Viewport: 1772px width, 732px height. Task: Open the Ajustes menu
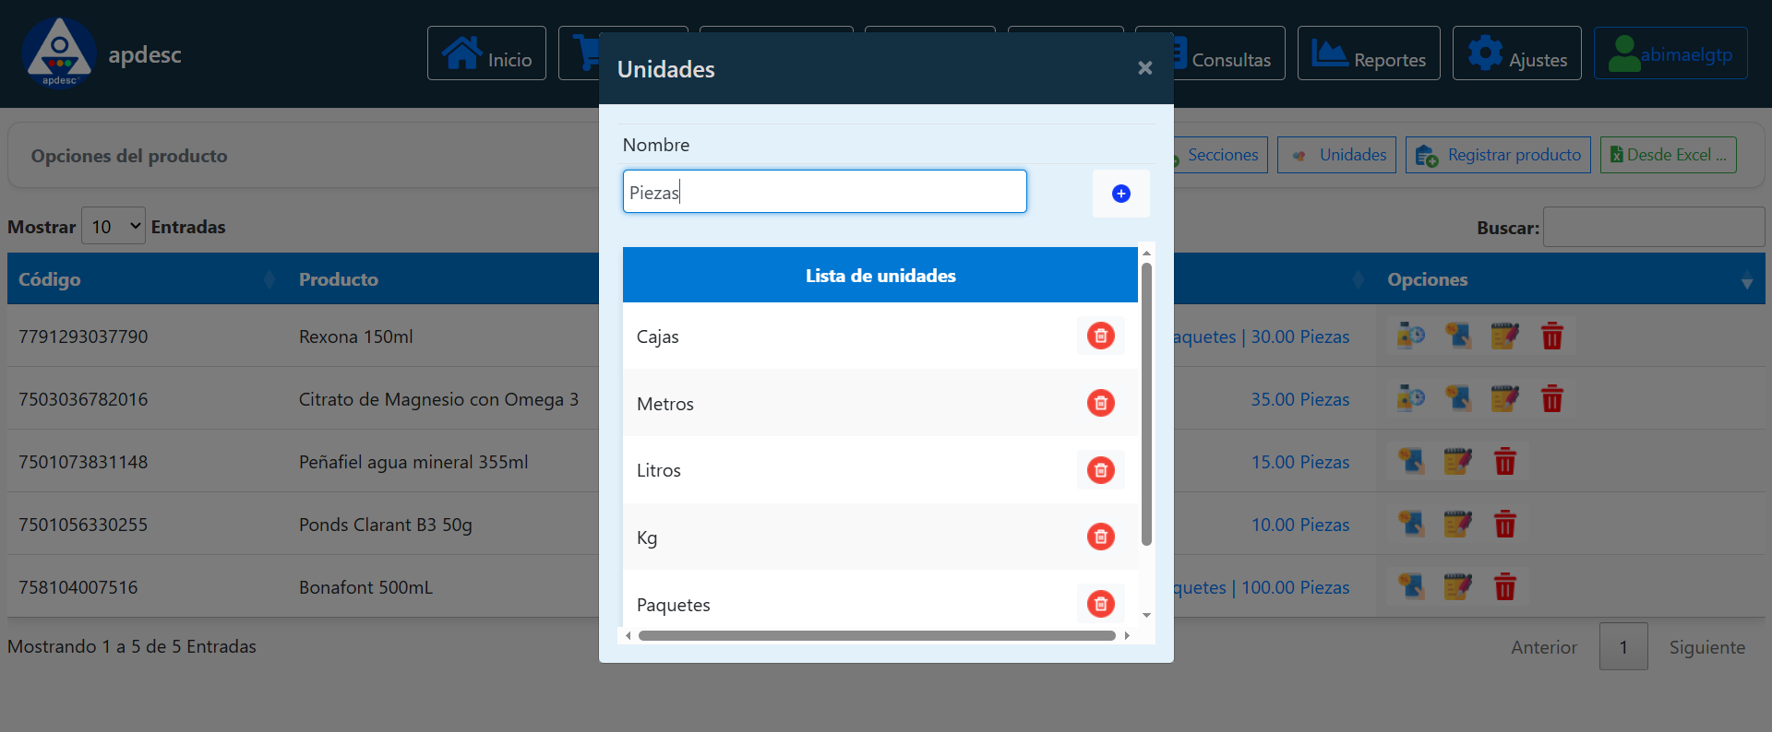(x=1517, y=53)
